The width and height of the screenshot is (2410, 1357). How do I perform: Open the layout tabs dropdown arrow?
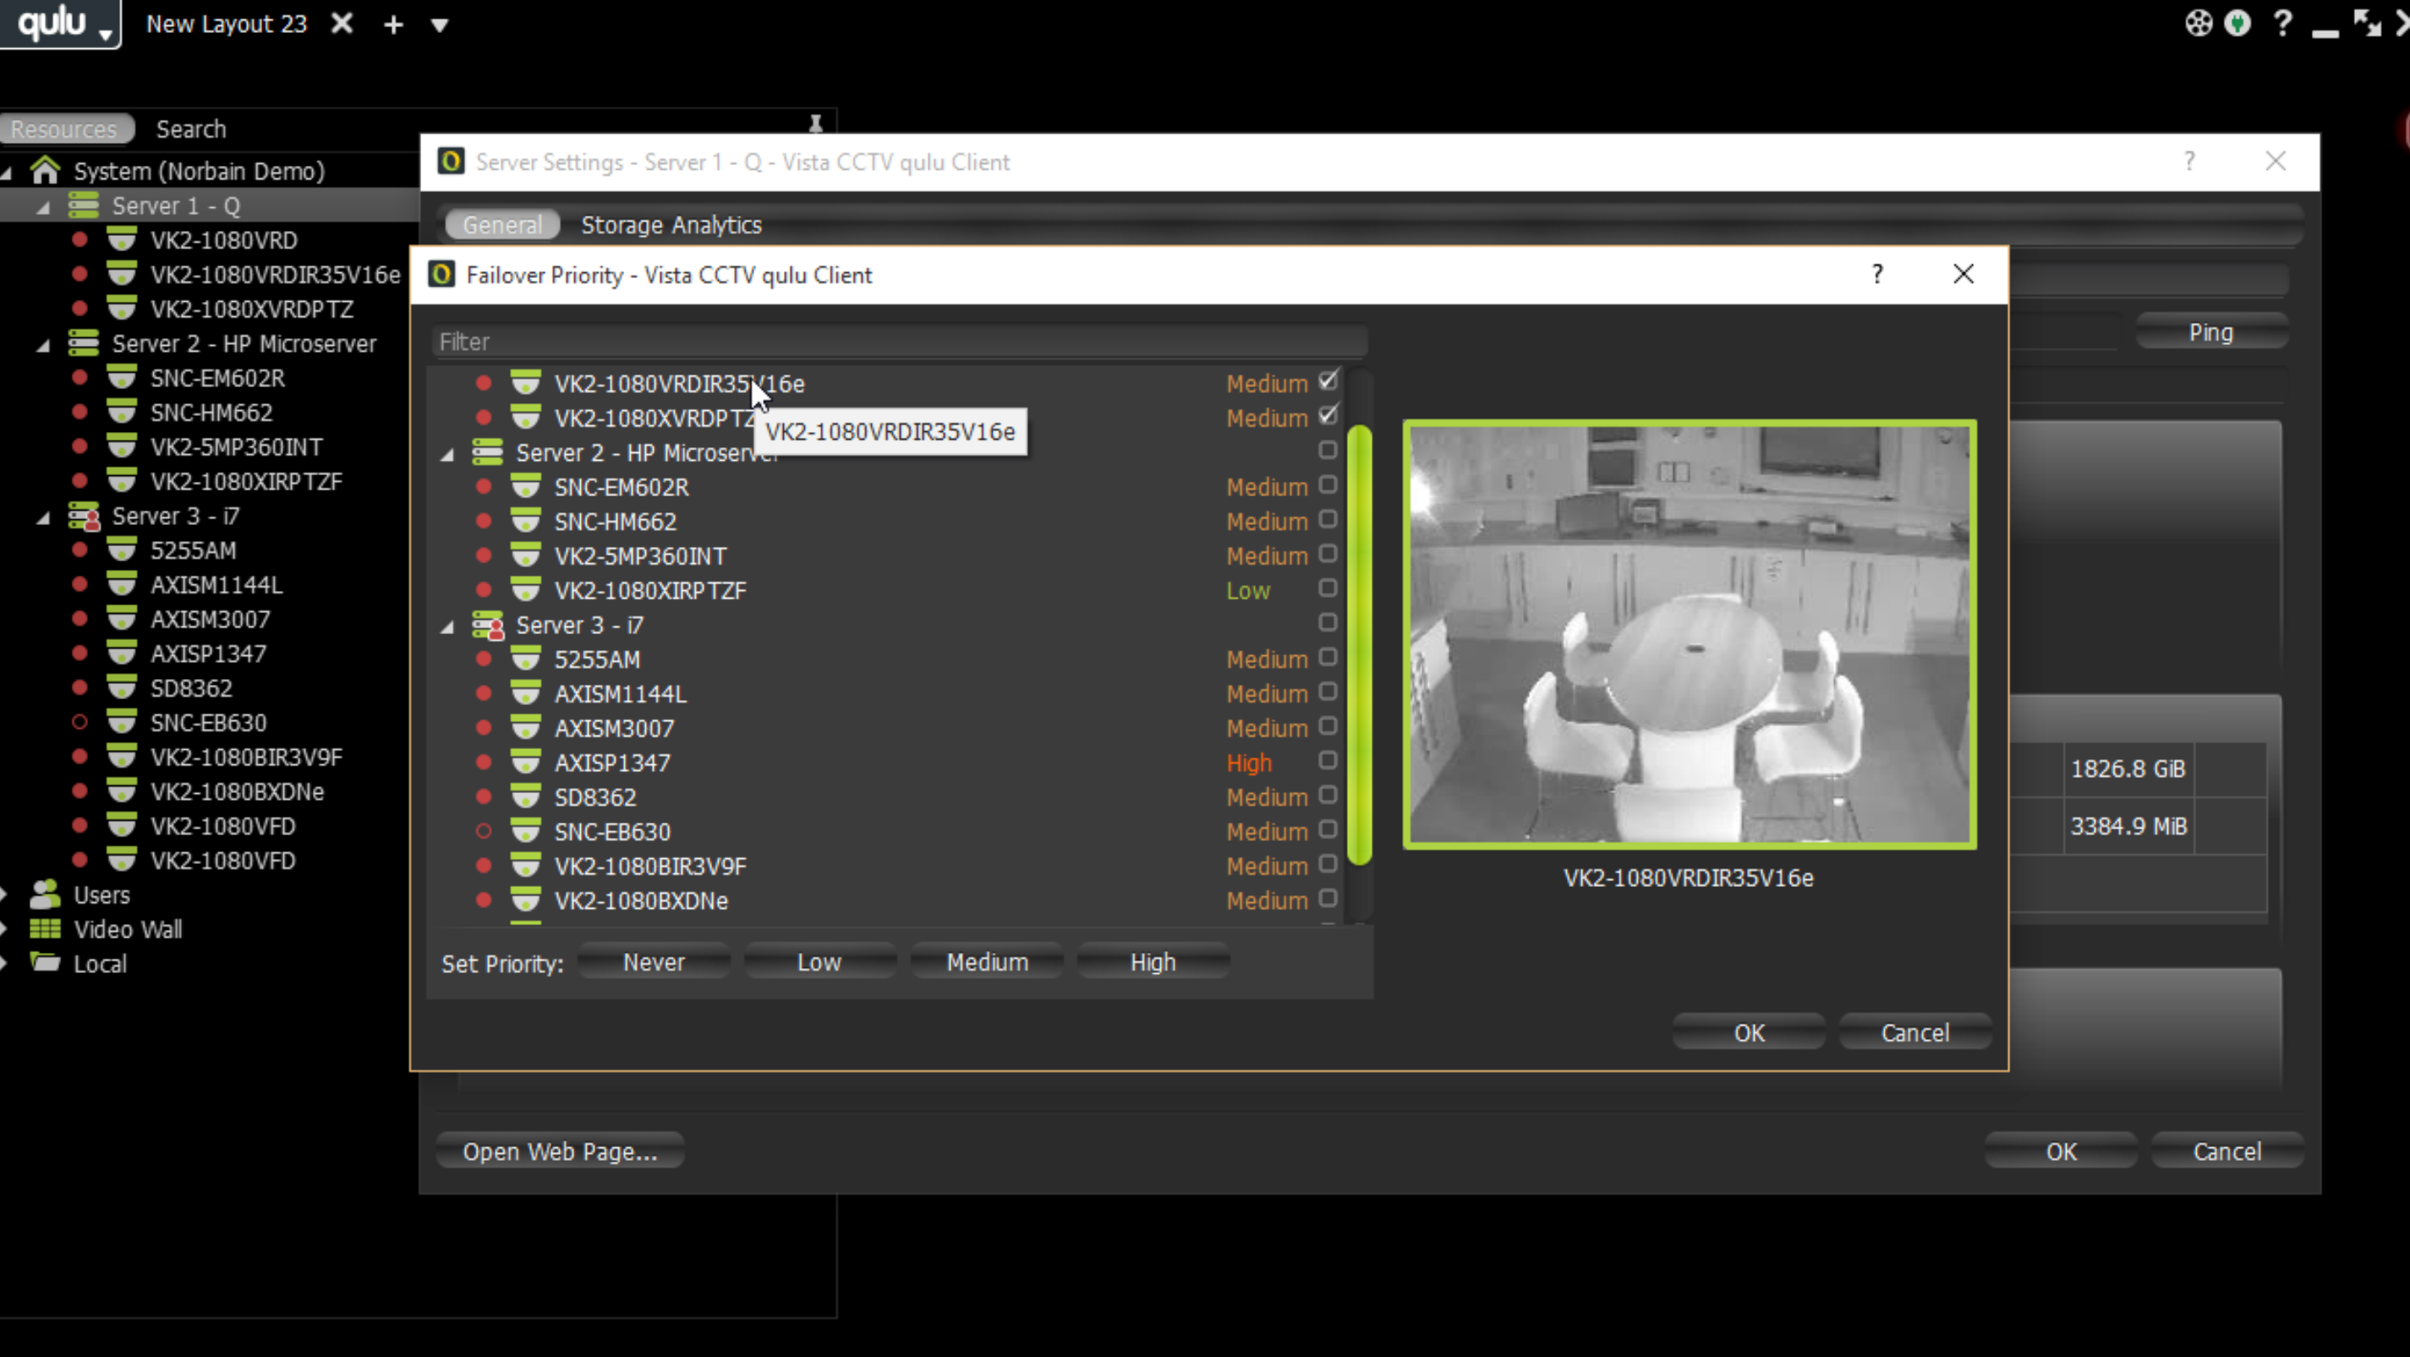(439, 25)
